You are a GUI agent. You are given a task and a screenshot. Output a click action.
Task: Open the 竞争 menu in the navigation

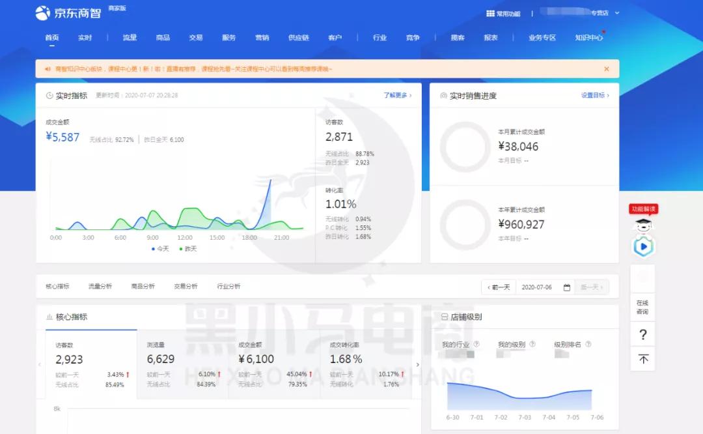click(412, 38)
